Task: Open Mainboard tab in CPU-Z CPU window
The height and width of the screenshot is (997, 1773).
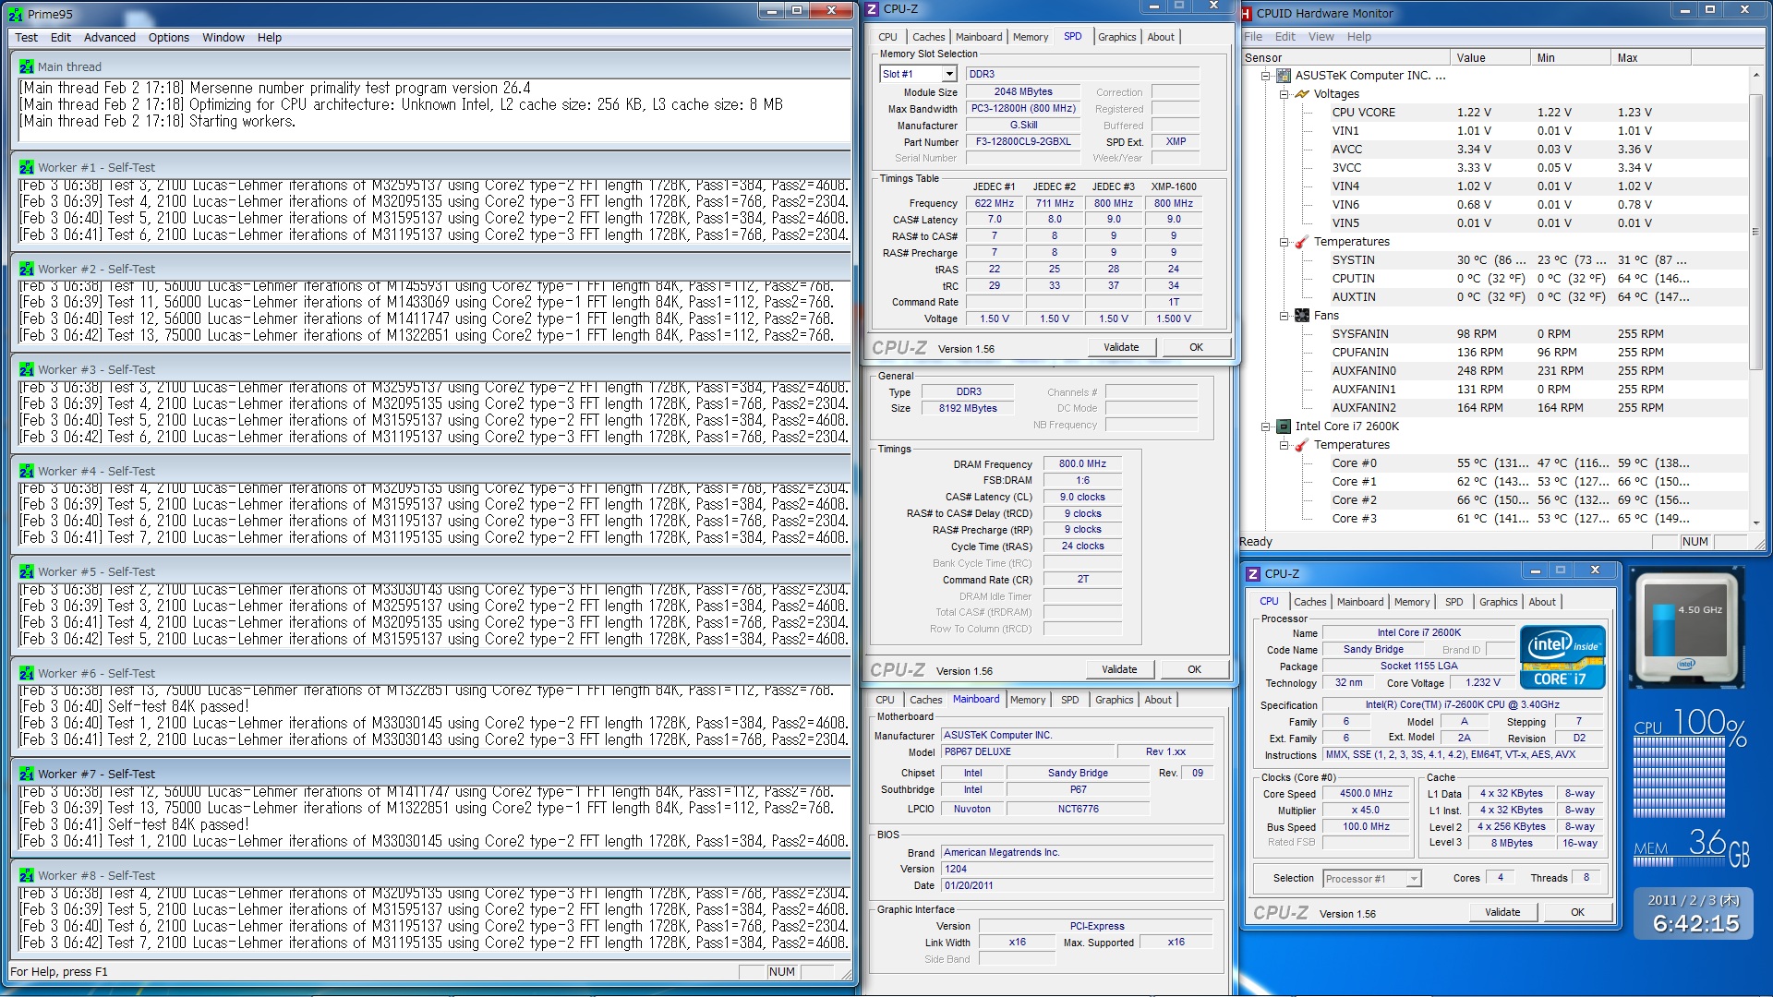Action: [1360, 602]
